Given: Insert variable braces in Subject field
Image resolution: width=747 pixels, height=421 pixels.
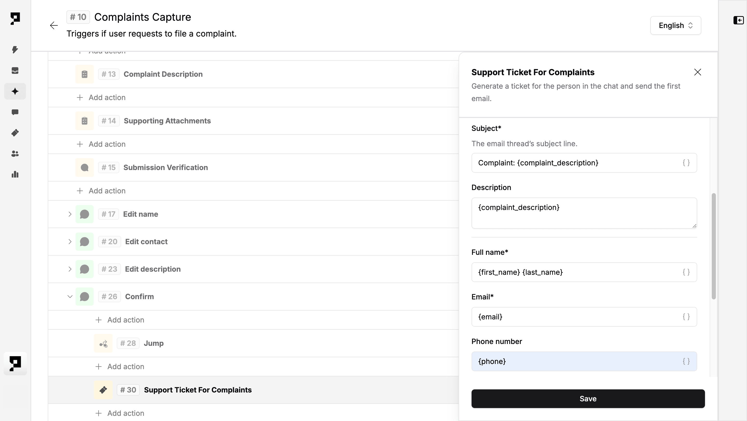Looking at the screenshot, I should tap(686, 163).
